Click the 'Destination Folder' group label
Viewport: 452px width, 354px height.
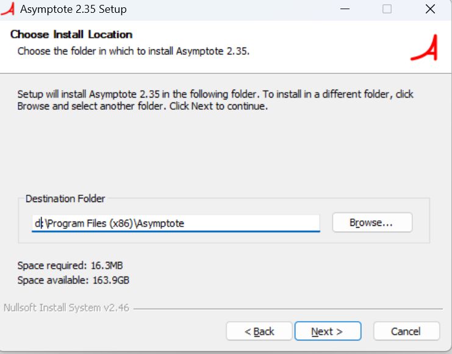pos(65,199)
